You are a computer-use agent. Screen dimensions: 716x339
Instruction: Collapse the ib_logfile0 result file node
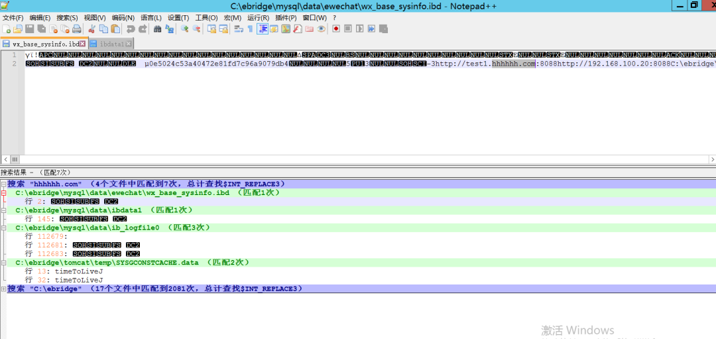(x=4, y=228)
